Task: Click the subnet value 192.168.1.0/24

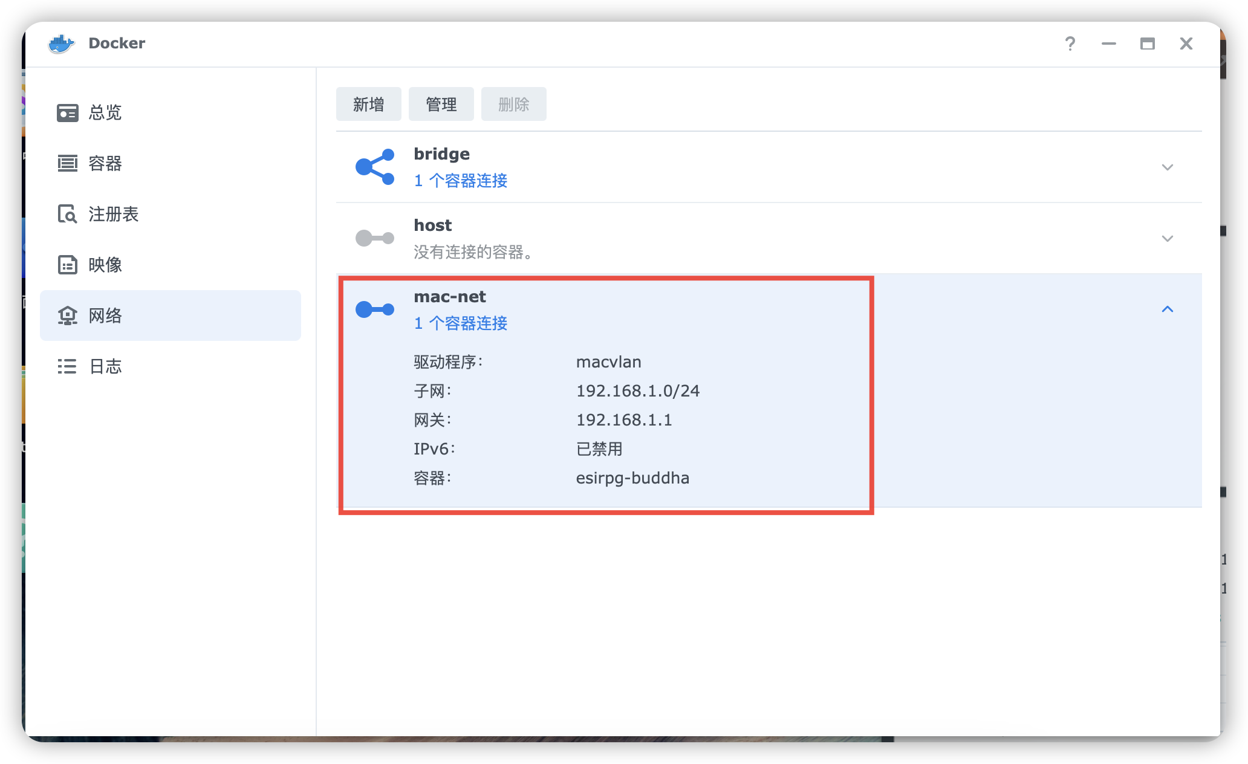Action: [638, 391]
